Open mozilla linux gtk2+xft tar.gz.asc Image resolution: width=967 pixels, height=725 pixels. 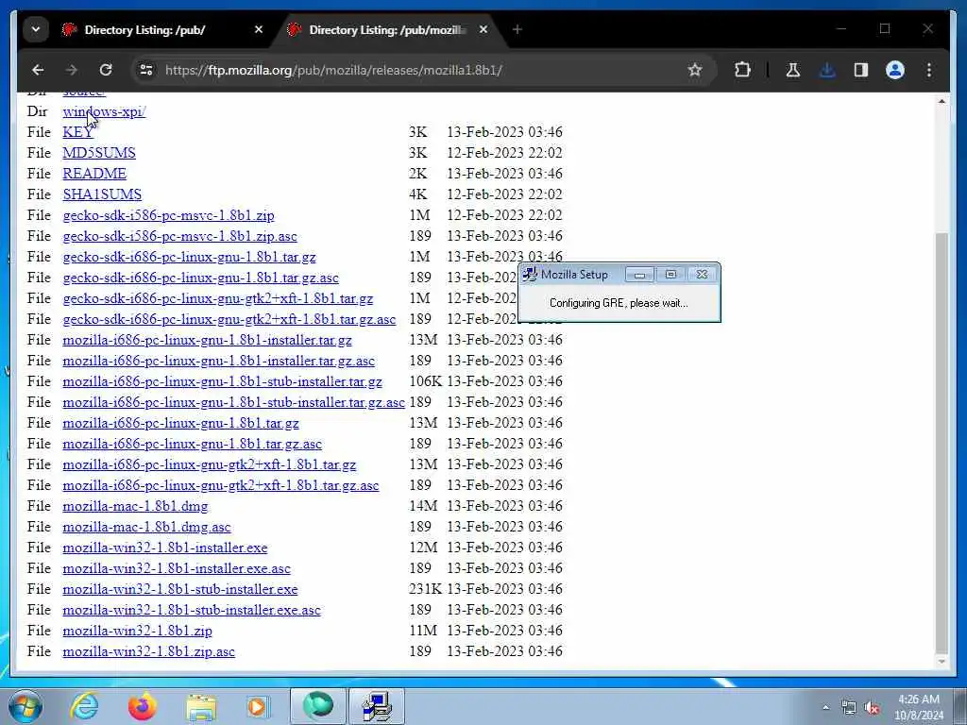(x=220, y=485)
